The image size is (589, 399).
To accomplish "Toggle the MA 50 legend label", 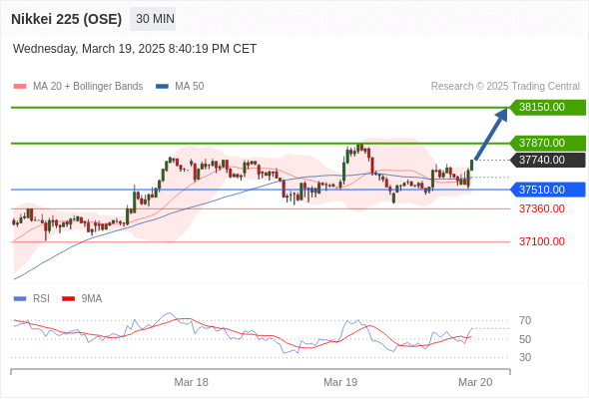I will click(x=190, y=87).
